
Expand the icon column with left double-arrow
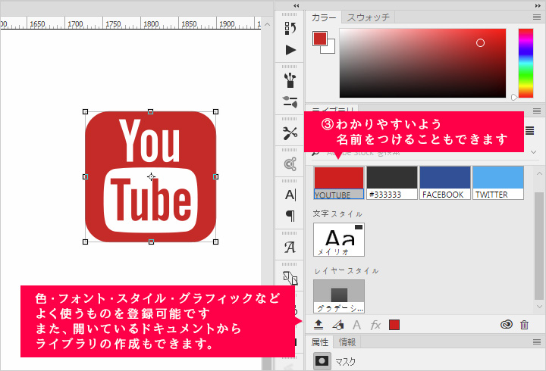coord(296,5)
